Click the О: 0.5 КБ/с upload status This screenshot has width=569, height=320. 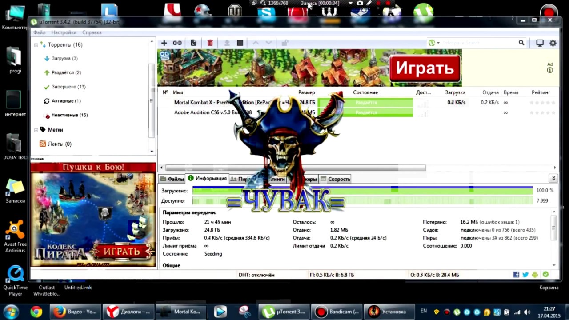435,275
